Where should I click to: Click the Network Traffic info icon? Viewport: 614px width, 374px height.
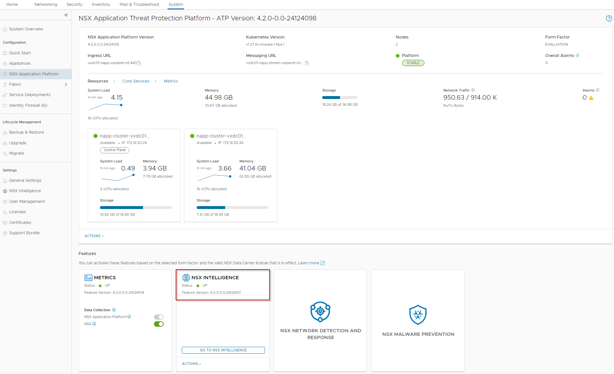[473, 90]
